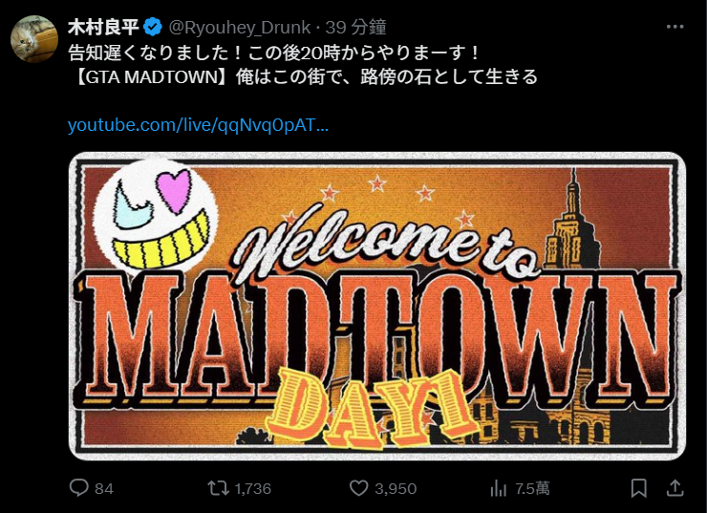The width and height of the screenshot is (707, 513).
Task: Click the 39 分鐘 timestamp
Action: tap(355, 28)
